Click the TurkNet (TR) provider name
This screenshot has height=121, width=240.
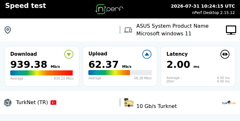click(32, 103)
